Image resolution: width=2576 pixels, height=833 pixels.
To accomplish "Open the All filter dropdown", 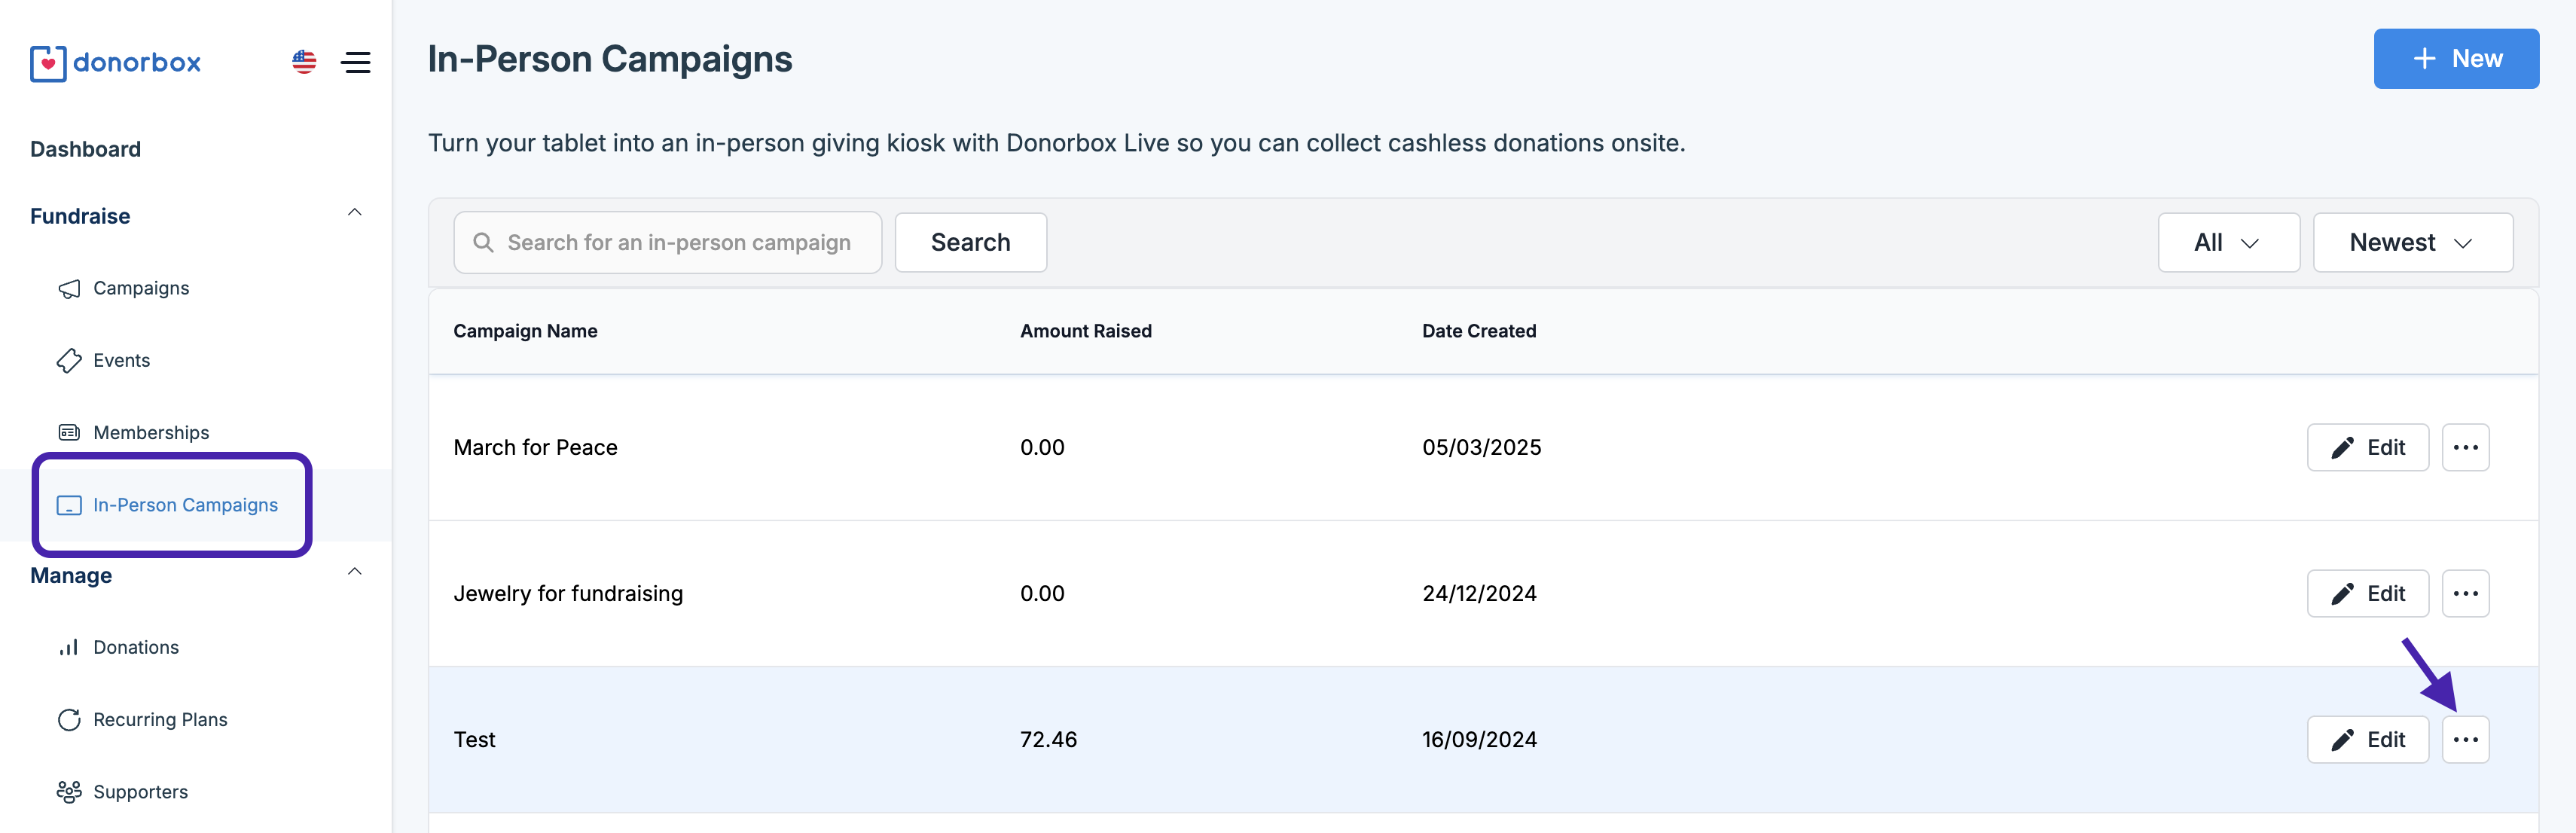I will coord(2228,243).
